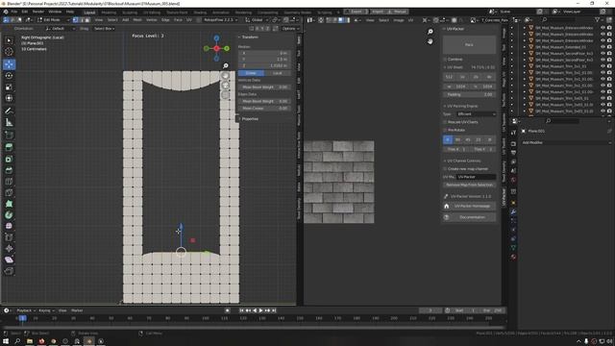Click the UV Packer Homepage house icon
Viewport: 615px width, 346px height.
coord(446,206)
